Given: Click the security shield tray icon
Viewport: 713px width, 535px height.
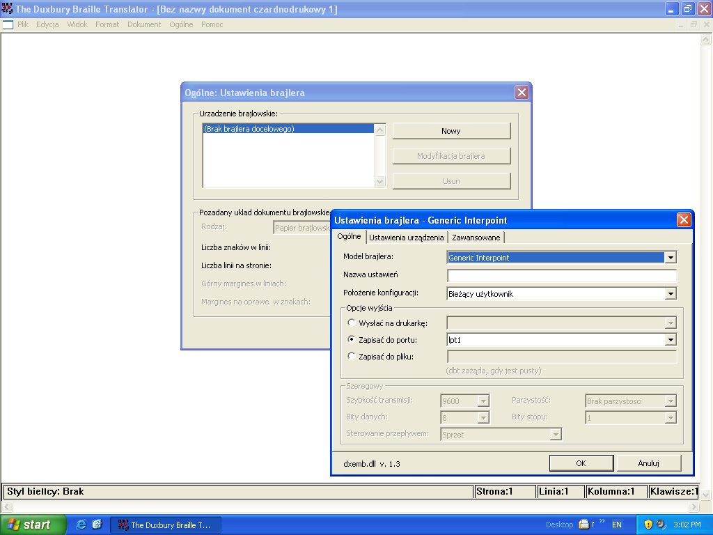Looking at the screenshot, I should click(648, 525).
